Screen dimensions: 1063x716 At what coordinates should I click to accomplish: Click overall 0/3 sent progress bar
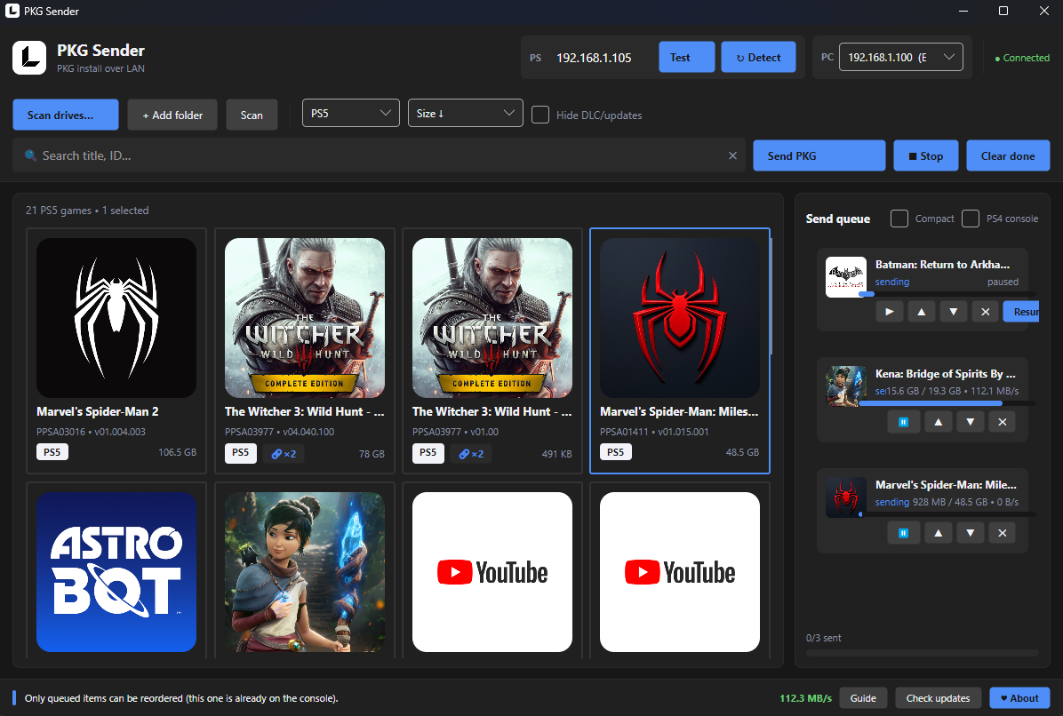(x=922, y=653)
